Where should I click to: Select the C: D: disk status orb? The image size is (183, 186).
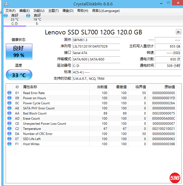point(6,16)
